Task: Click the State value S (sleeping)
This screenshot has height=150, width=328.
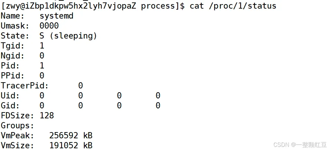Action: coord(68,36)
